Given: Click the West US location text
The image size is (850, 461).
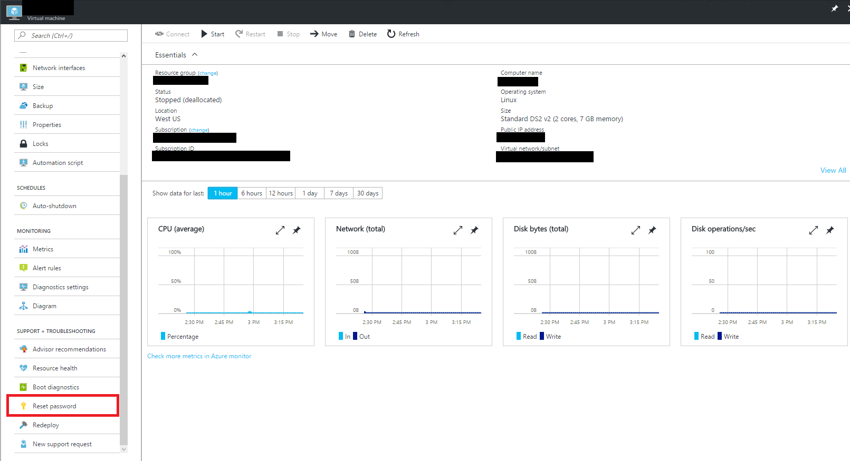Looking at the screenshot, I should tap(168, 119).
